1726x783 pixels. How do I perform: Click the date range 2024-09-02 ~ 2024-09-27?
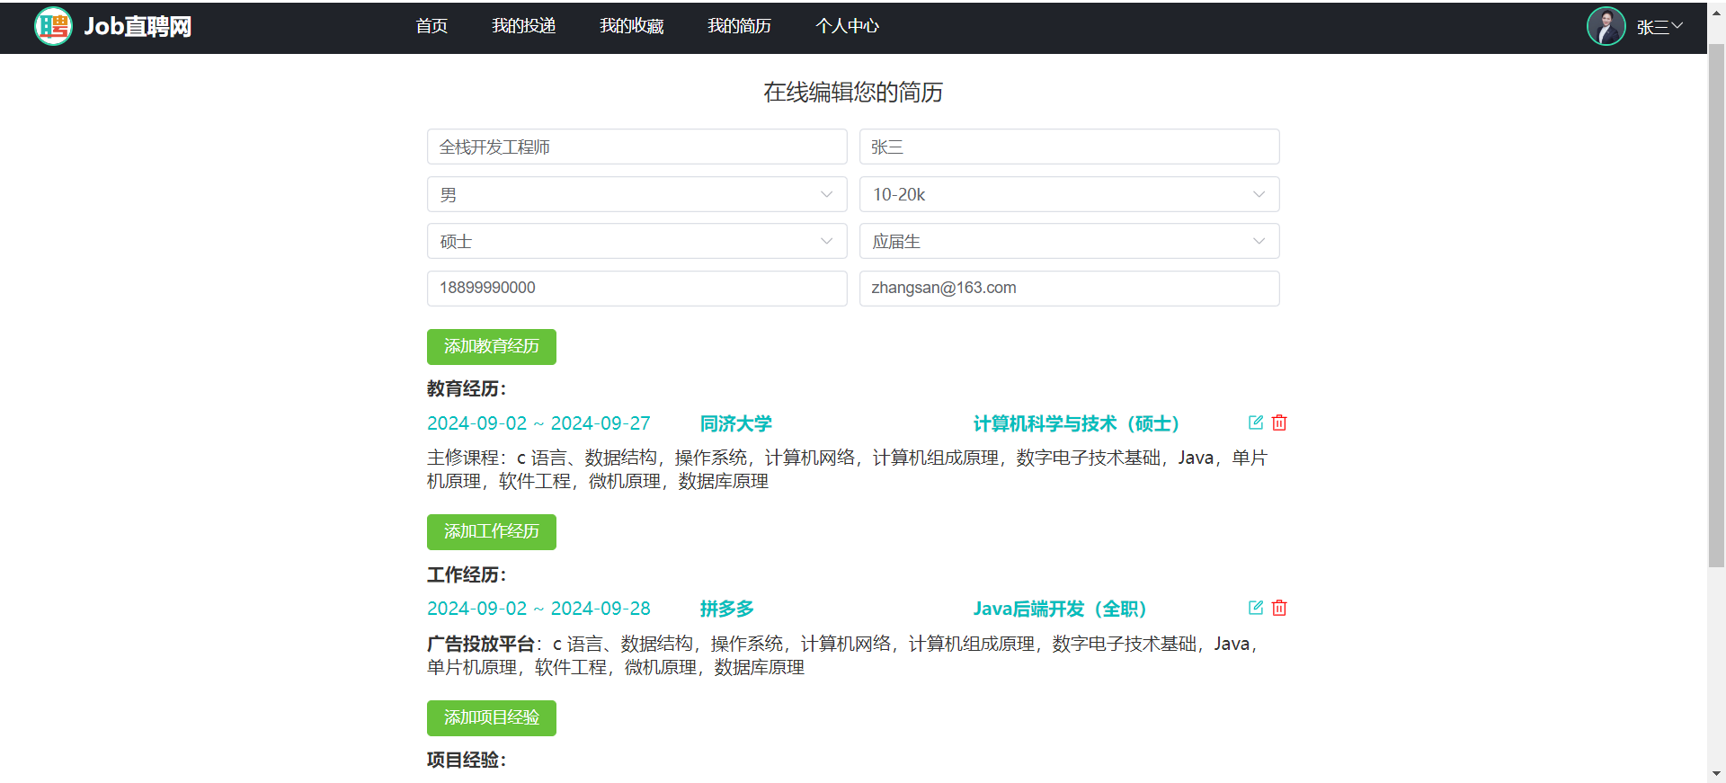click(x=538, y=423)
